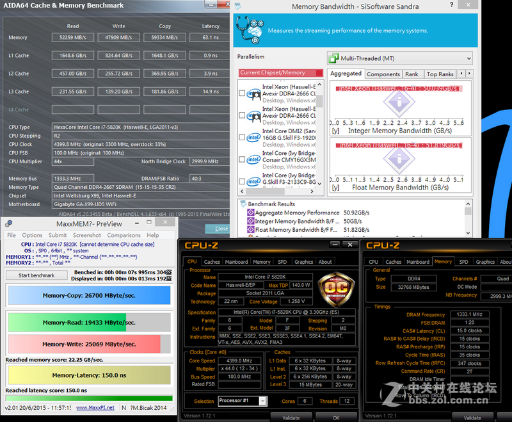Click the right arrow beside Top Ranks tabs
This screenshot has width=512, height=422.
[468, 74]
